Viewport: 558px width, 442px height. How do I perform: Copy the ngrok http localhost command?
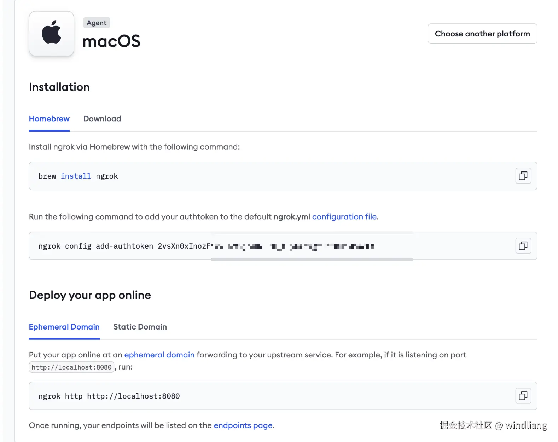(x=523, y=396)
